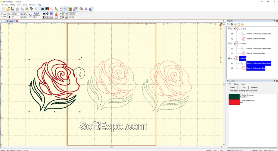The height and width of the screenshot is (151, 278).
Task: Align the selection to the top
Action: 61,17
